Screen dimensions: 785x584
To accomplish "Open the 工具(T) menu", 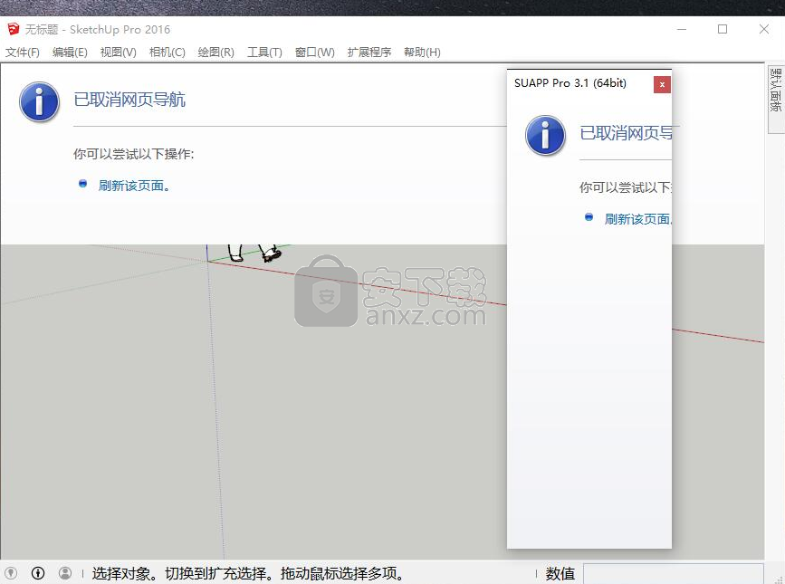I will (265, 52).
